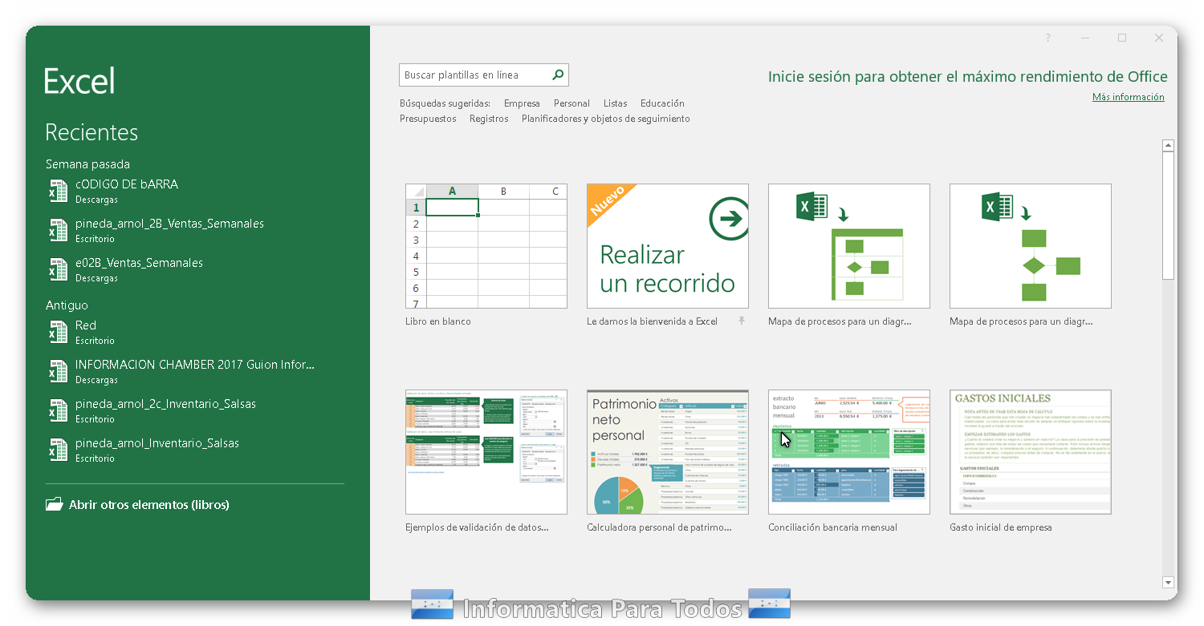Click the folder icon beside "Abrir otros elementos (libros)"
This screenshot has width=1204, height=626.
tap(53, 504)
